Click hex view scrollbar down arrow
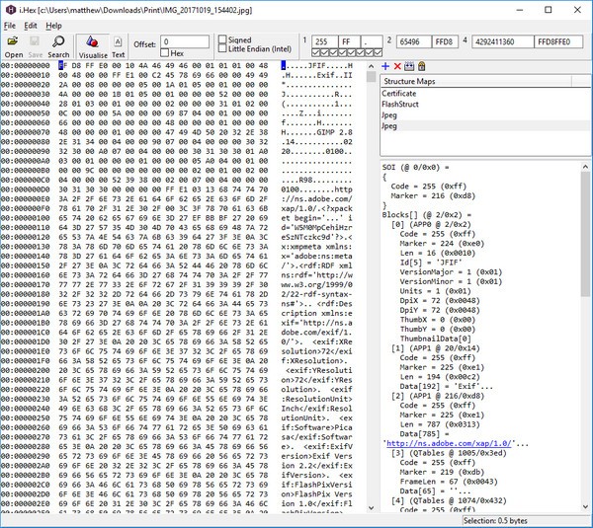 [x=371, y=508]
